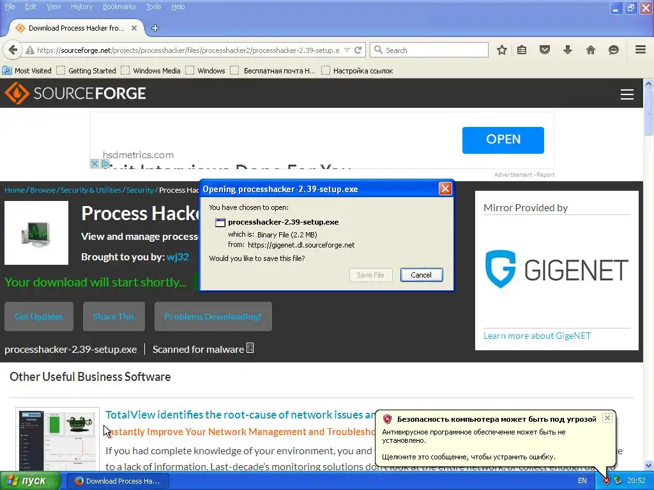Click the AdChoices triangle icon
Image resolution: width=654 pixels, height=490 pixels.
point(105,164)
